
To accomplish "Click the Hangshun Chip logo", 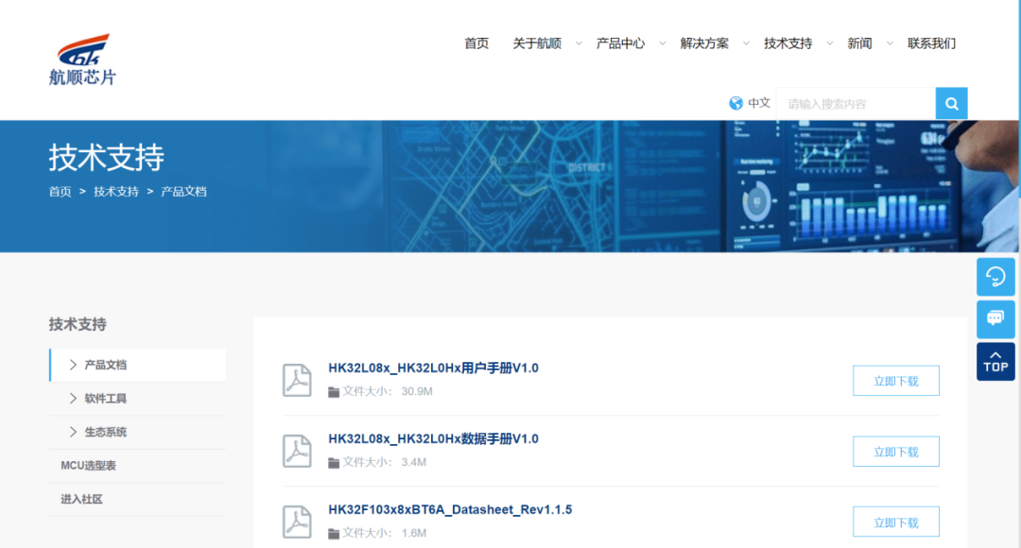I will click(82, 60).
